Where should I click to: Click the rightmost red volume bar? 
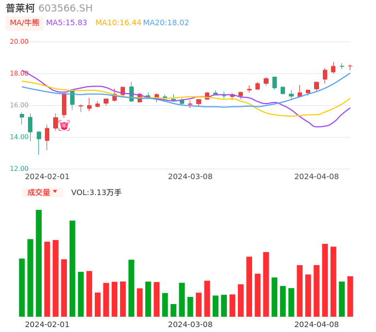tap(350, 296)
